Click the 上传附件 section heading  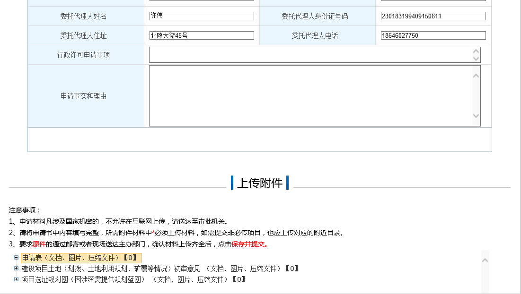tap(260, 183)
